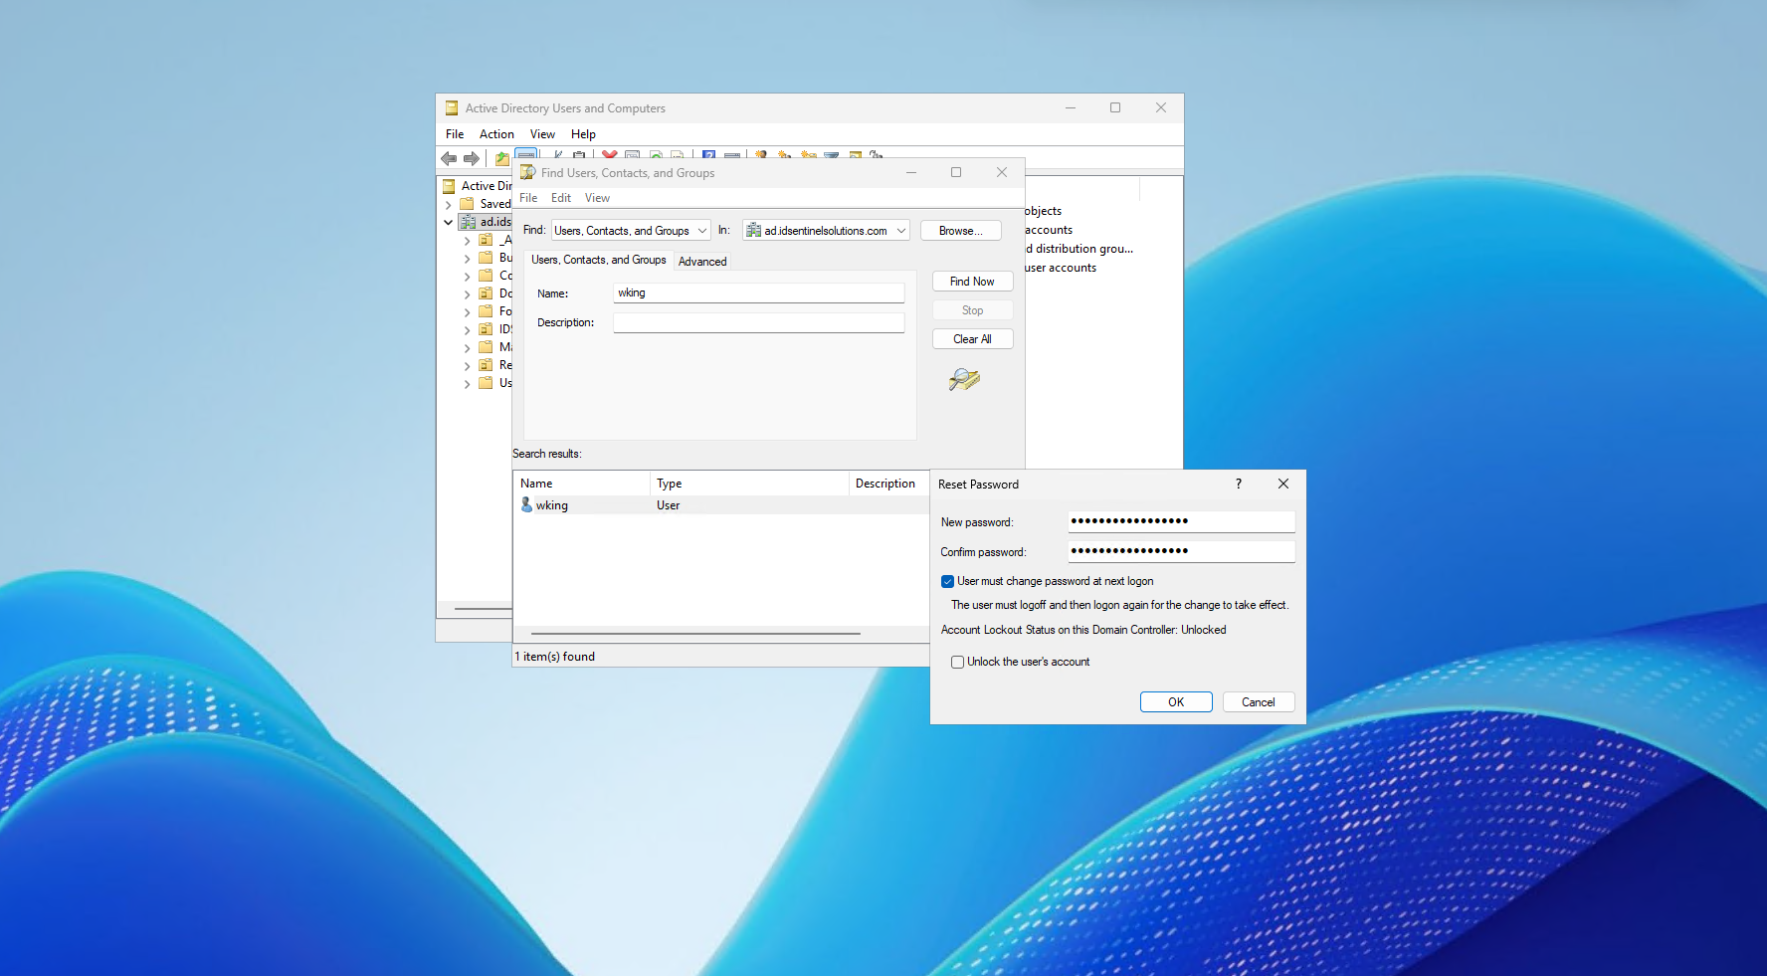Click the Name search field containing wking
This screenshot has height=976, width=1767.
pyautogui.click(x=759, y=293)
